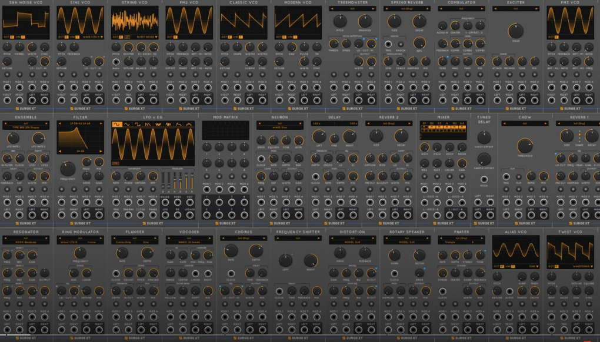
Task: Open Vocoder BANDS 20 bands selector
Action: (189, 242)
